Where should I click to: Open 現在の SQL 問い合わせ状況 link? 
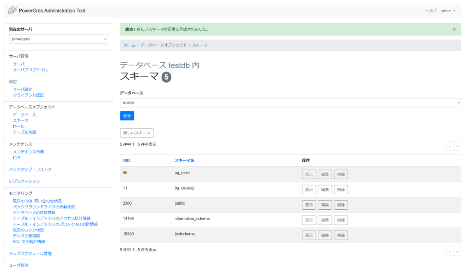pyautogui.click(x=37, y=201)
